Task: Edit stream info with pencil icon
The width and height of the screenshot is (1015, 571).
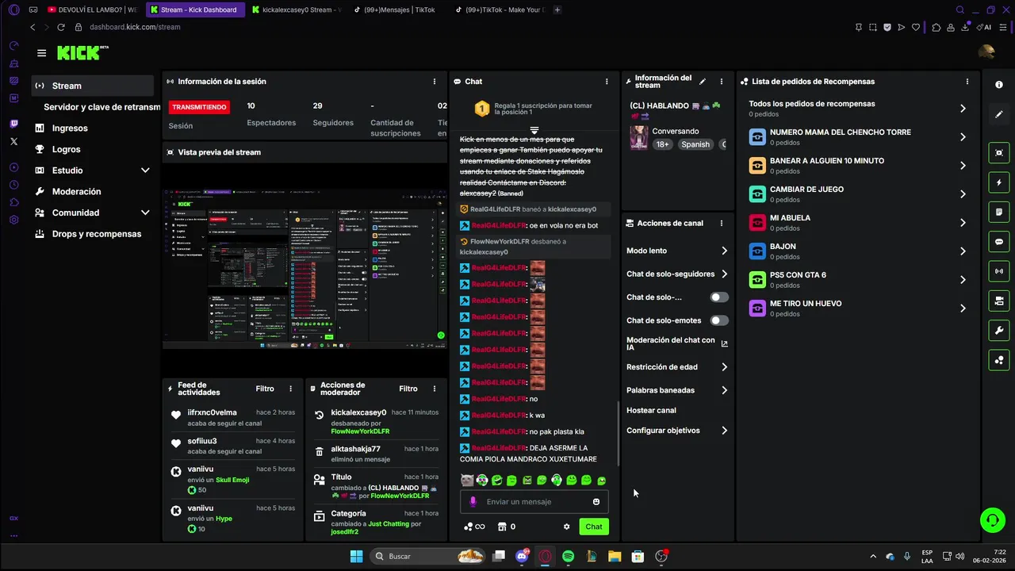Action: [x=703, y=81]
